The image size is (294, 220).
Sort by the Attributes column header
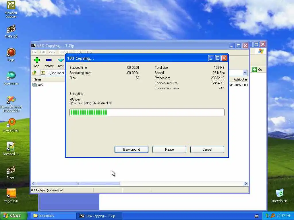[x=240, y=79]
